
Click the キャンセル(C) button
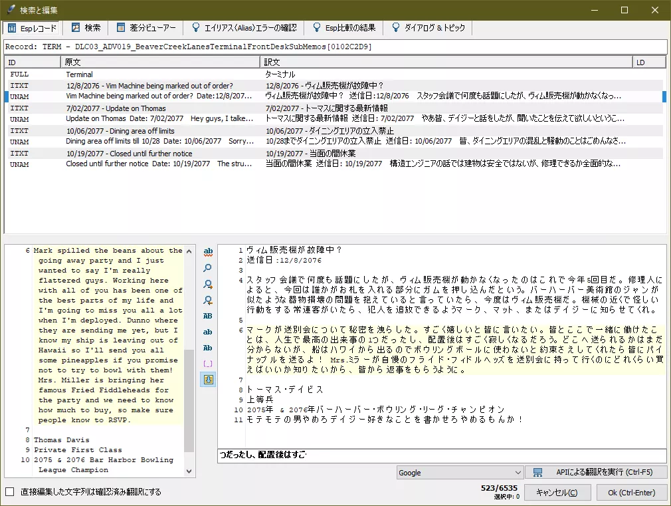[557, 493]
